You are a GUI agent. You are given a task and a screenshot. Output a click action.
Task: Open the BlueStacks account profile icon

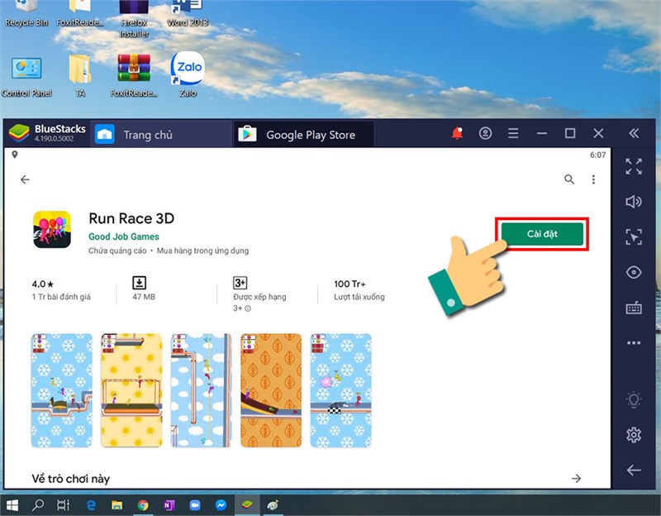485,134
